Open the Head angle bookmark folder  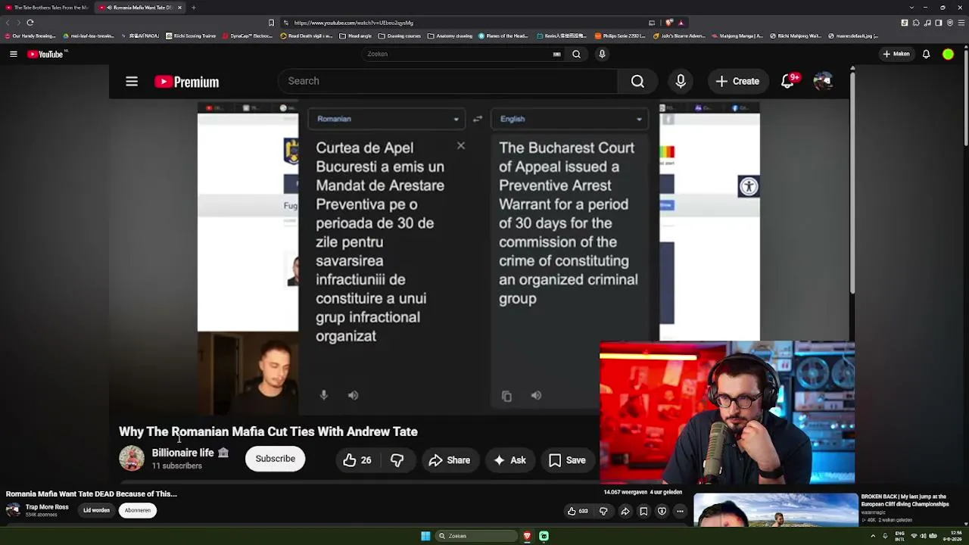click(x=355, y=36)
